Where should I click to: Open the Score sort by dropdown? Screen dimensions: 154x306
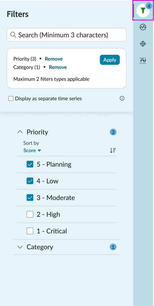pyautogui.click(x=32, y=150)
